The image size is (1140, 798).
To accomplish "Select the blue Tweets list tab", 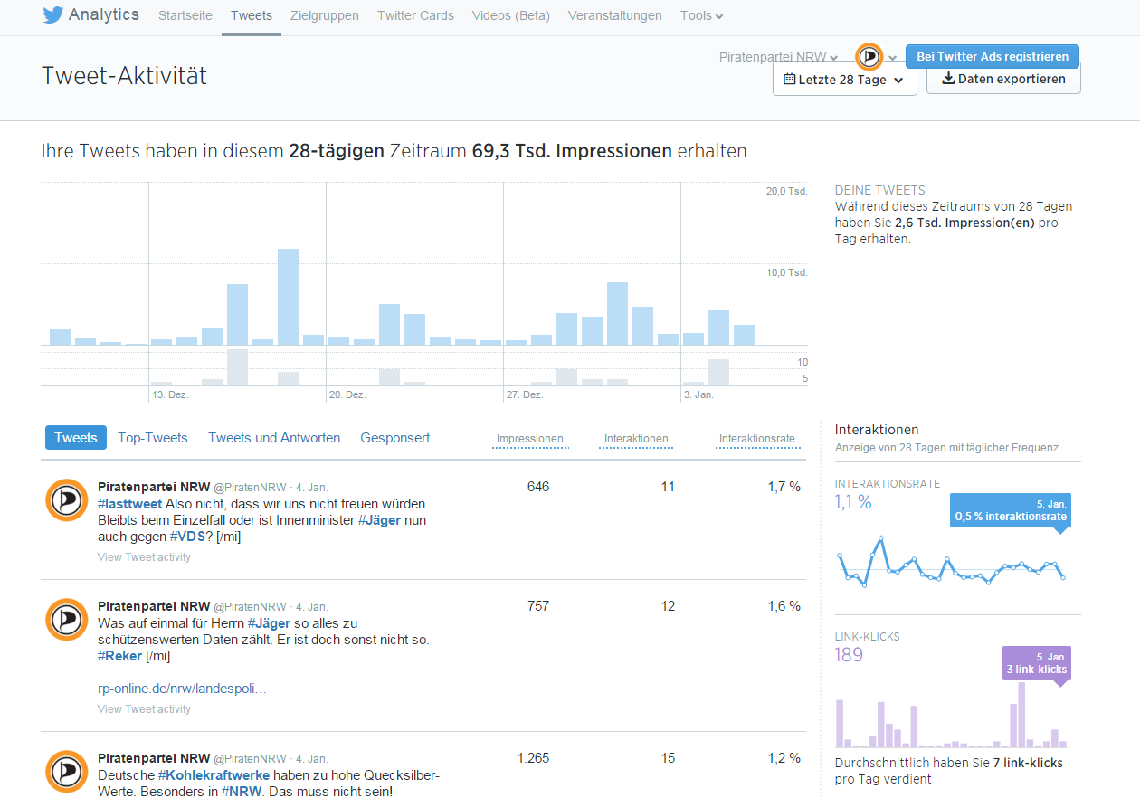I will [76, 438].
